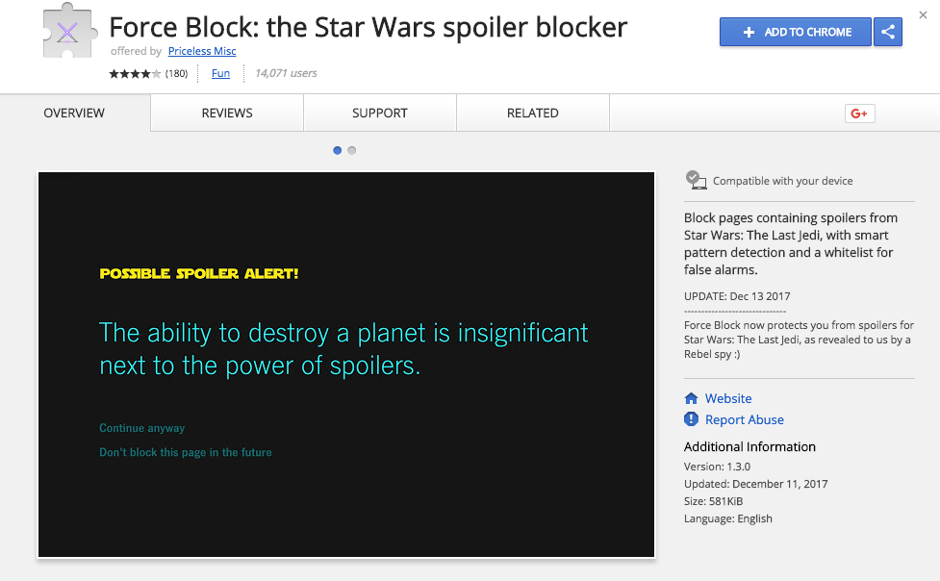Screen dimensions: 940x581
Task: Open the Priceless Misc developer link
Action: [202, 51]
